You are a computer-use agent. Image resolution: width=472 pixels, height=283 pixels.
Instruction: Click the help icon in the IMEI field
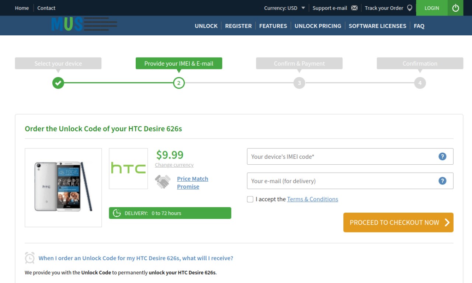tap(442, 157)
